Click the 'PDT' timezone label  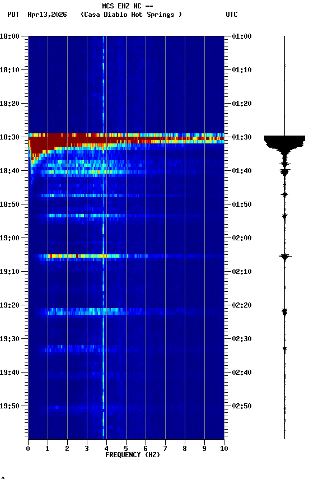pyautogui.click(x=13, y=15)
